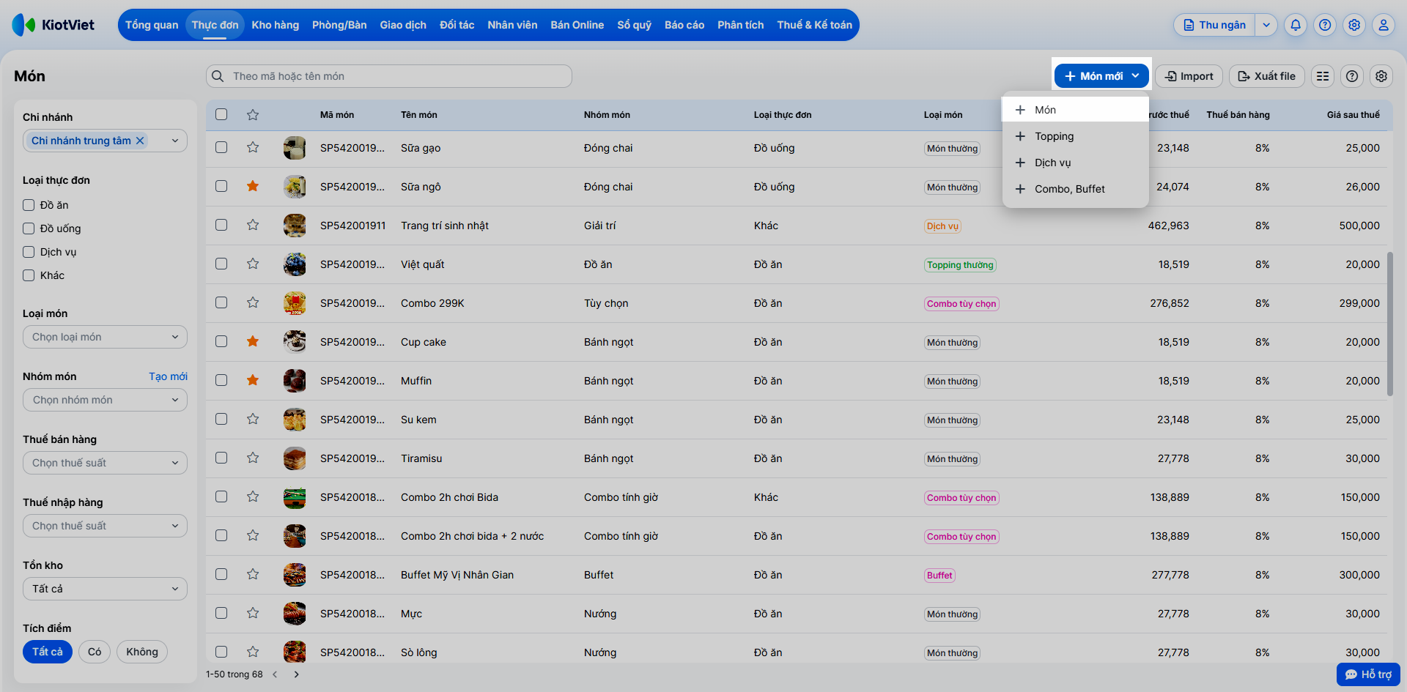Open the Thuế nhập hàng tax rate dropdown
1407x692 pixels.
(x=105, y=526)
